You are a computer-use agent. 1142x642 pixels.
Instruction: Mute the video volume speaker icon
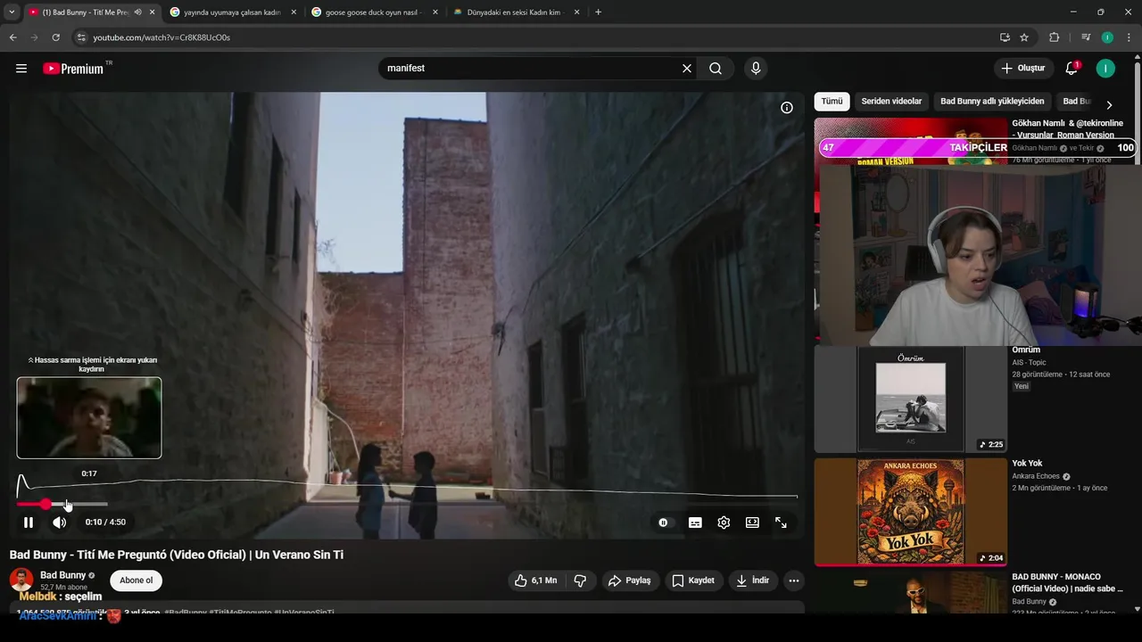pyautogui.click(x=59, y=523)
